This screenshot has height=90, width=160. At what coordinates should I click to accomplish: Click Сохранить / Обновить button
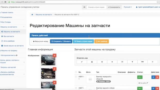coord(61,41)
